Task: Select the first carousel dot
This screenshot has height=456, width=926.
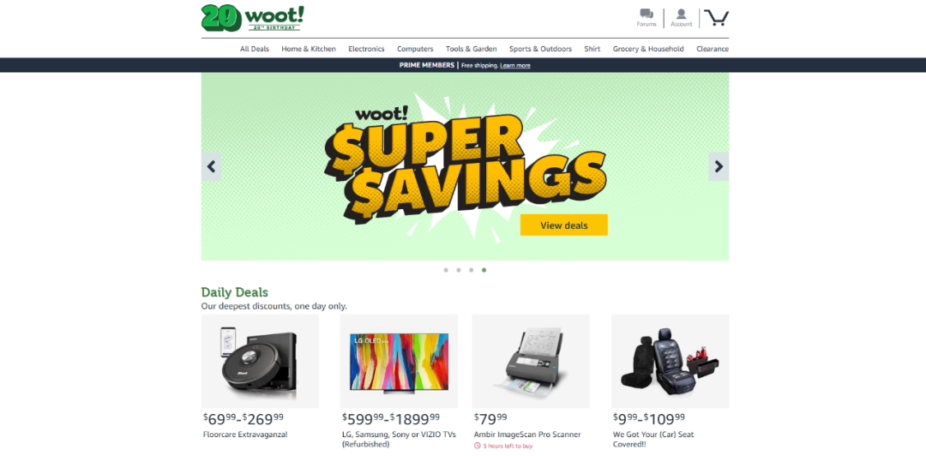Action: pyautogui.click(x=446, y=270)
